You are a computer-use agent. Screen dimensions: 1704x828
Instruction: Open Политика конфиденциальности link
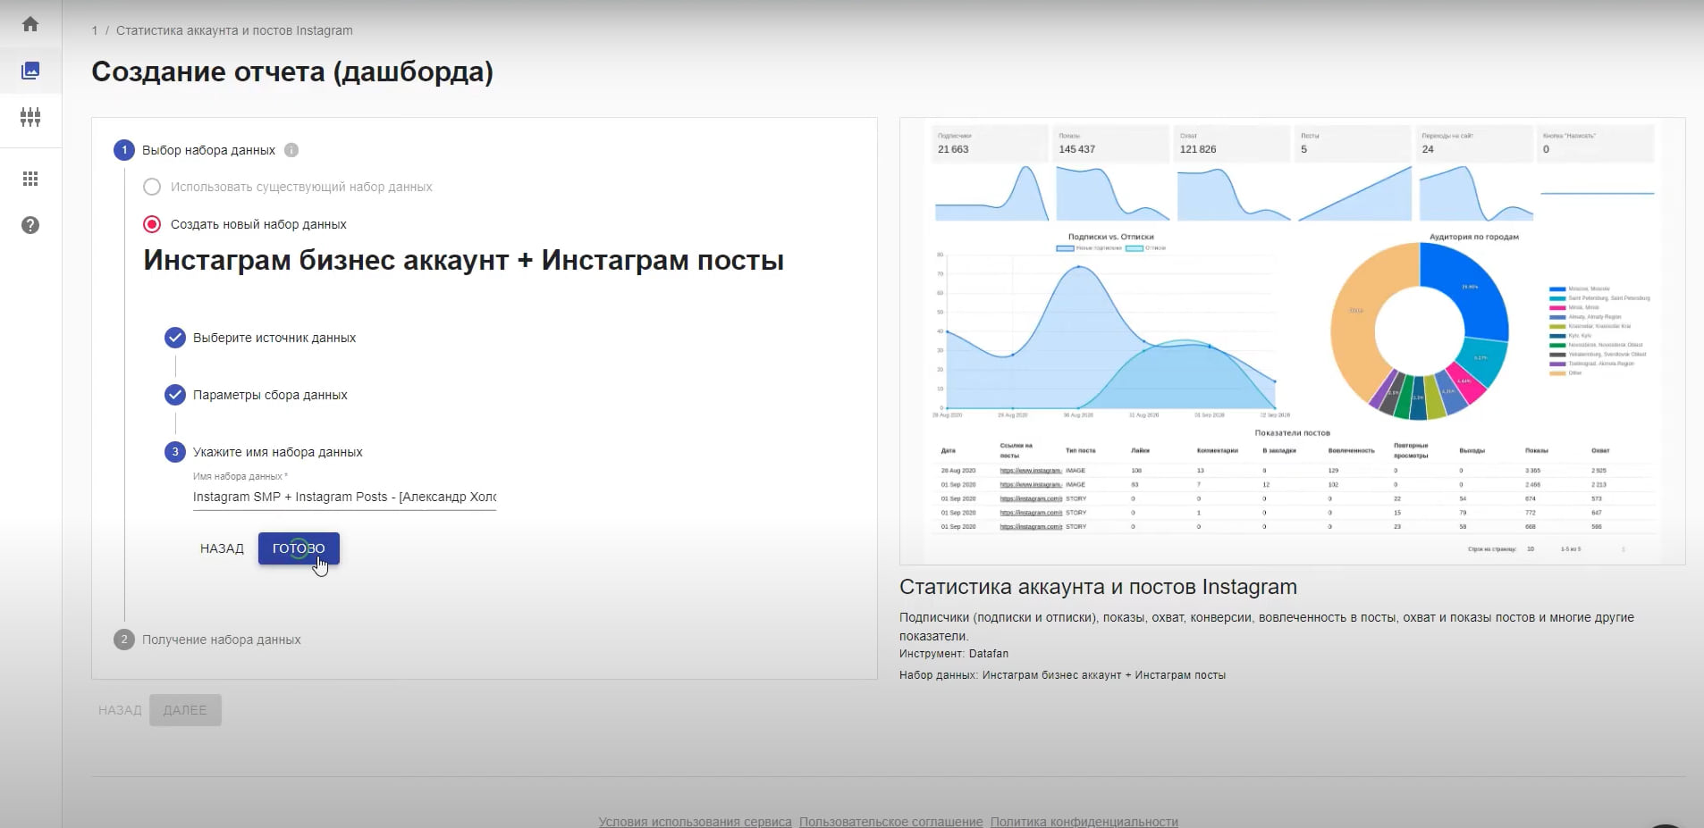[x=1084, y=822]
